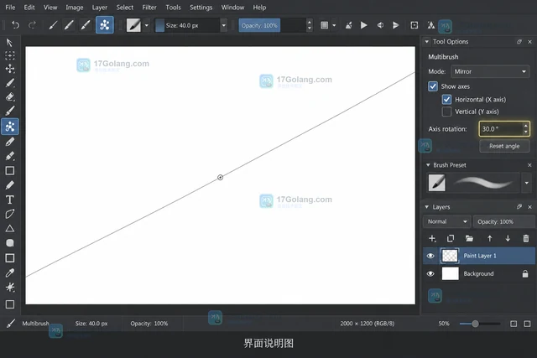
Task: Click the Reset angle button
Action: (504, 146)
